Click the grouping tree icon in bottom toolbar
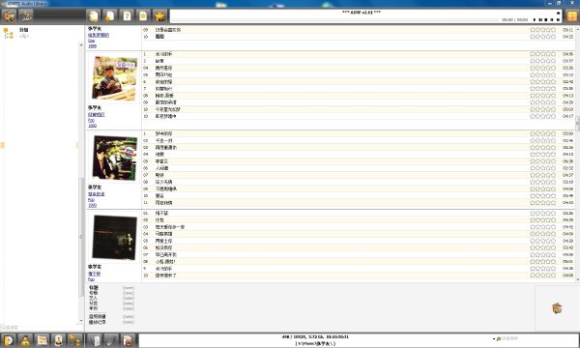580x348 pixels. 75,340
